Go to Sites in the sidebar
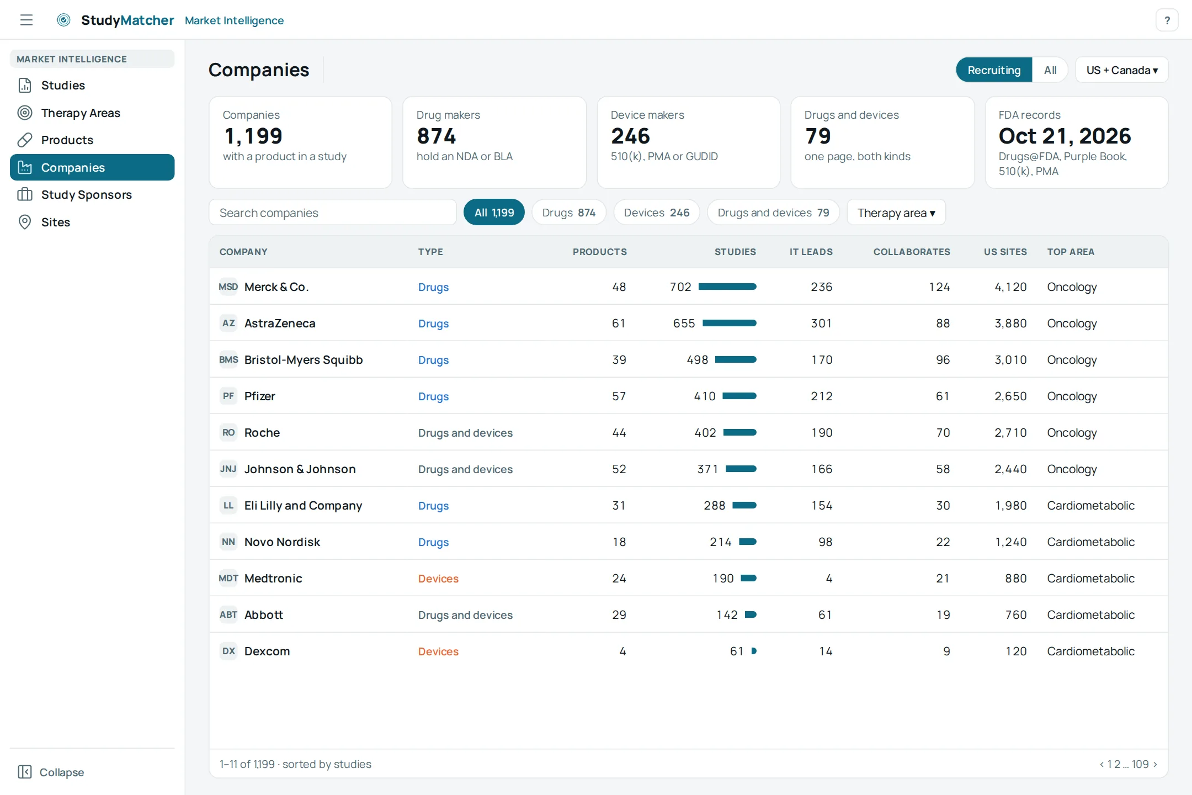 coord(92,222)
